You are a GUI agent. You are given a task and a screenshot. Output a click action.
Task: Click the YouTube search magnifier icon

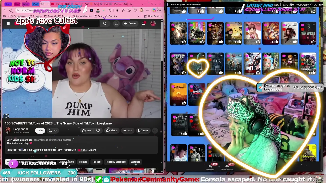(x=105, y=23)
